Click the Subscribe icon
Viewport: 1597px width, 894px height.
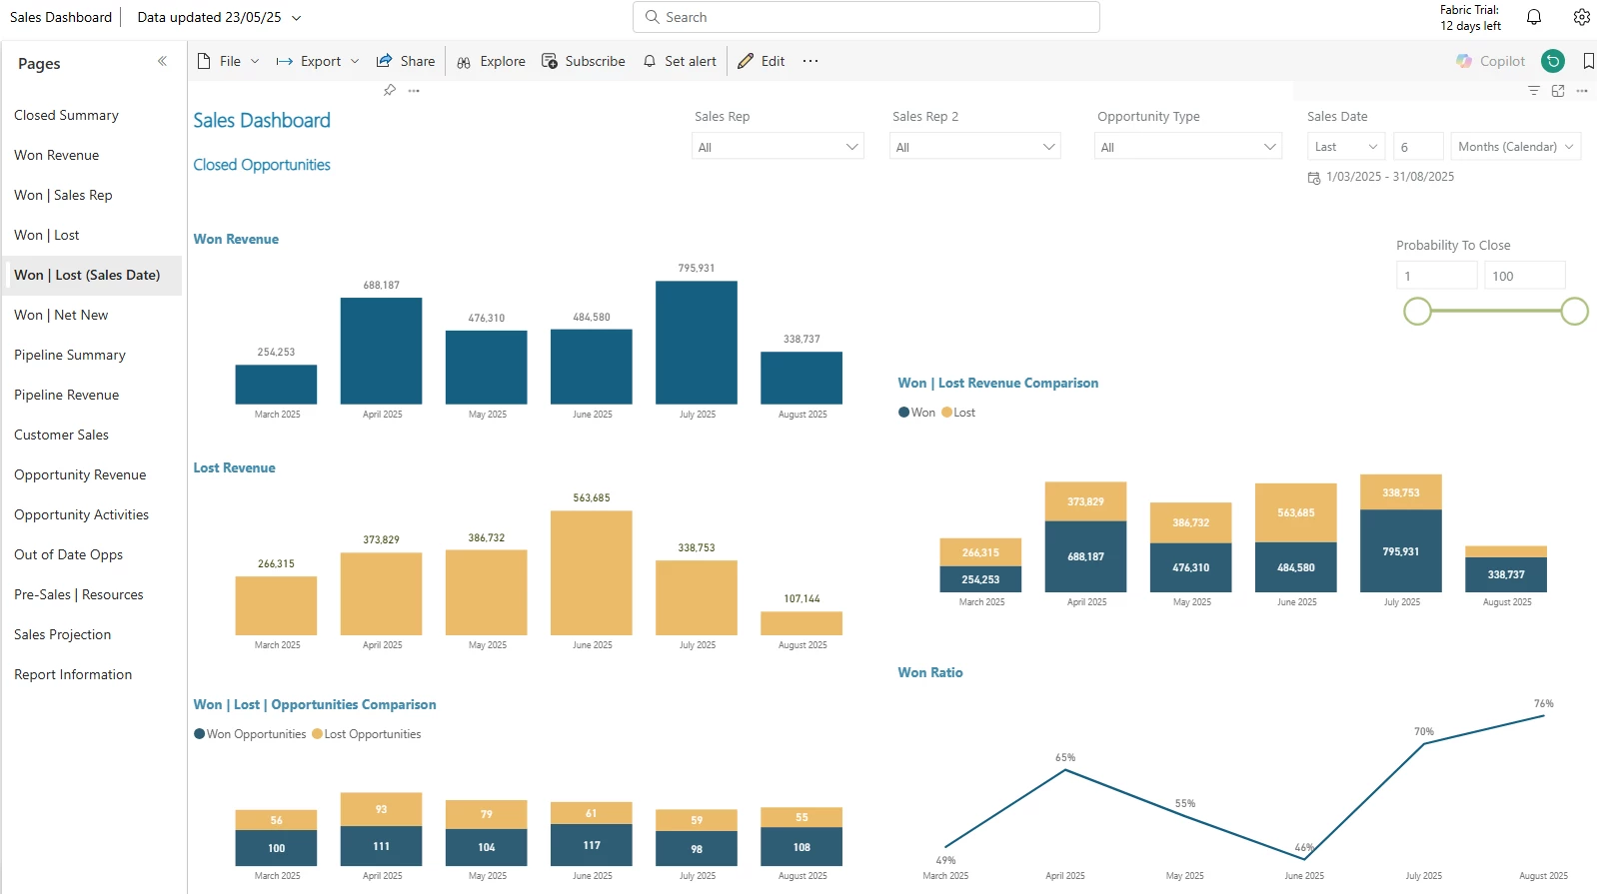tap(550, 61)
